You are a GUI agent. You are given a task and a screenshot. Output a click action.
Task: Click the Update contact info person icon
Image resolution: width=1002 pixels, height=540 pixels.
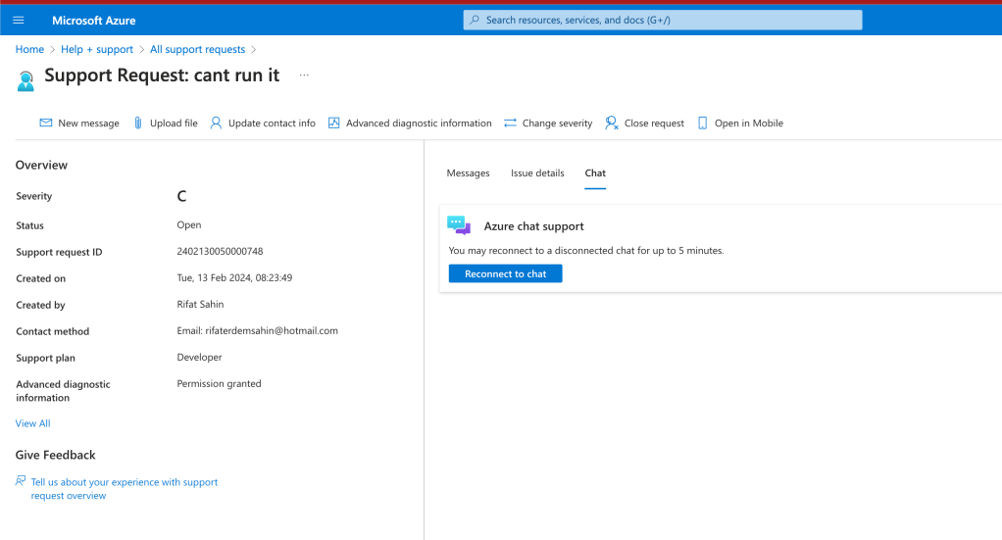coord(216,123)
